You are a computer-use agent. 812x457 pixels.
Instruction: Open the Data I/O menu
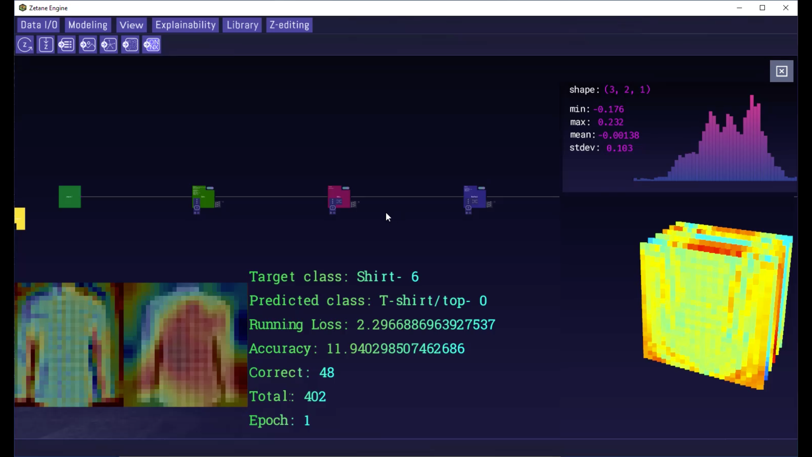click(39, 25)
